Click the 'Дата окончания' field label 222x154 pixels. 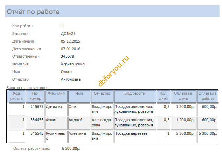pos(27,49)
